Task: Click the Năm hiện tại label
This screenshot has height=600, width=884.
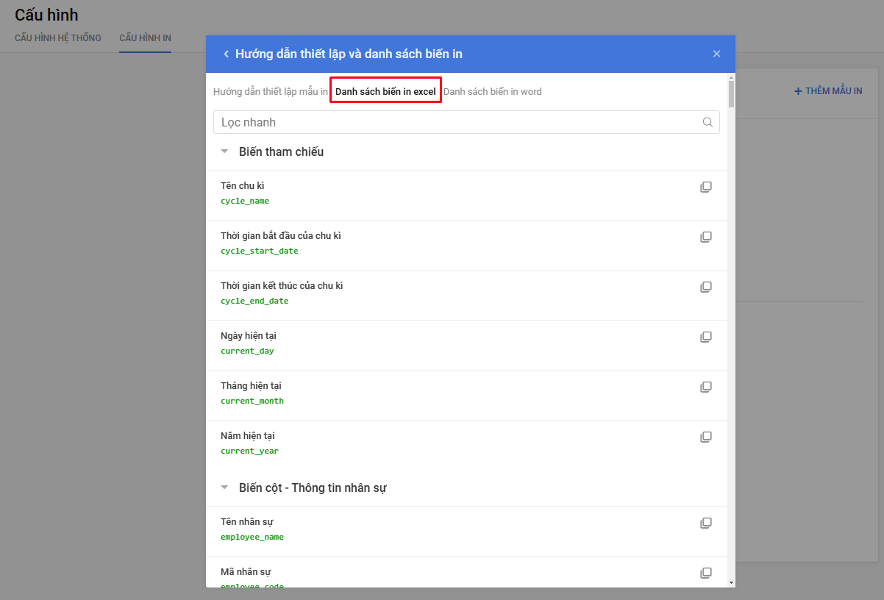Action: click(248, 436)
